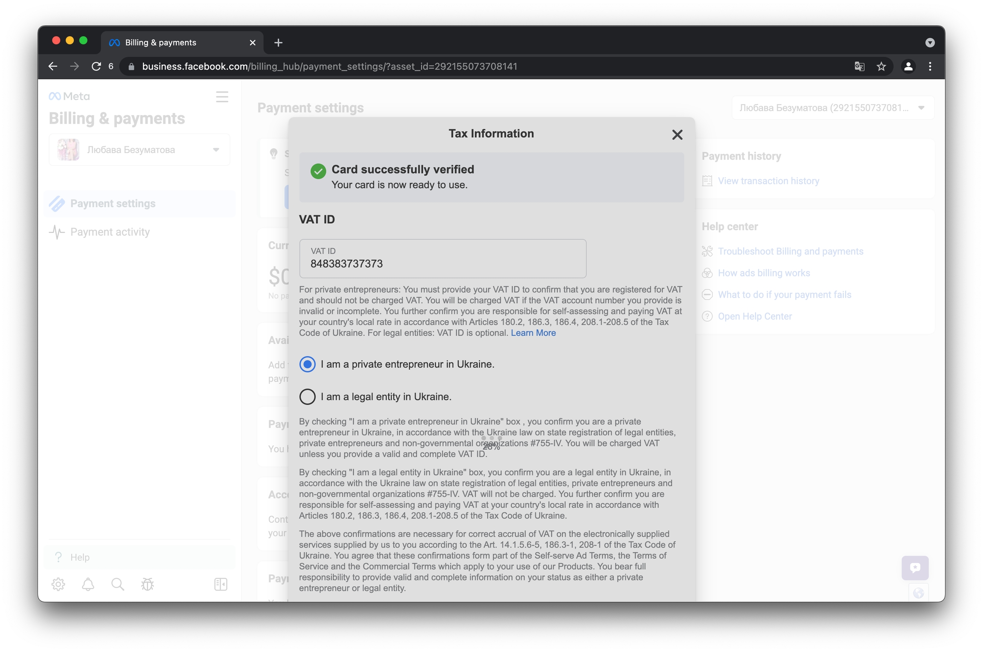Viewport: 983px width, 652px height.
Task: Open notifications bell icon
Action: tap(88, 584)
